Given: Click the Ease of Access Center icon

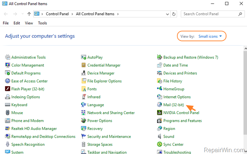Looking at the screenshot, I should coord(7,81).
